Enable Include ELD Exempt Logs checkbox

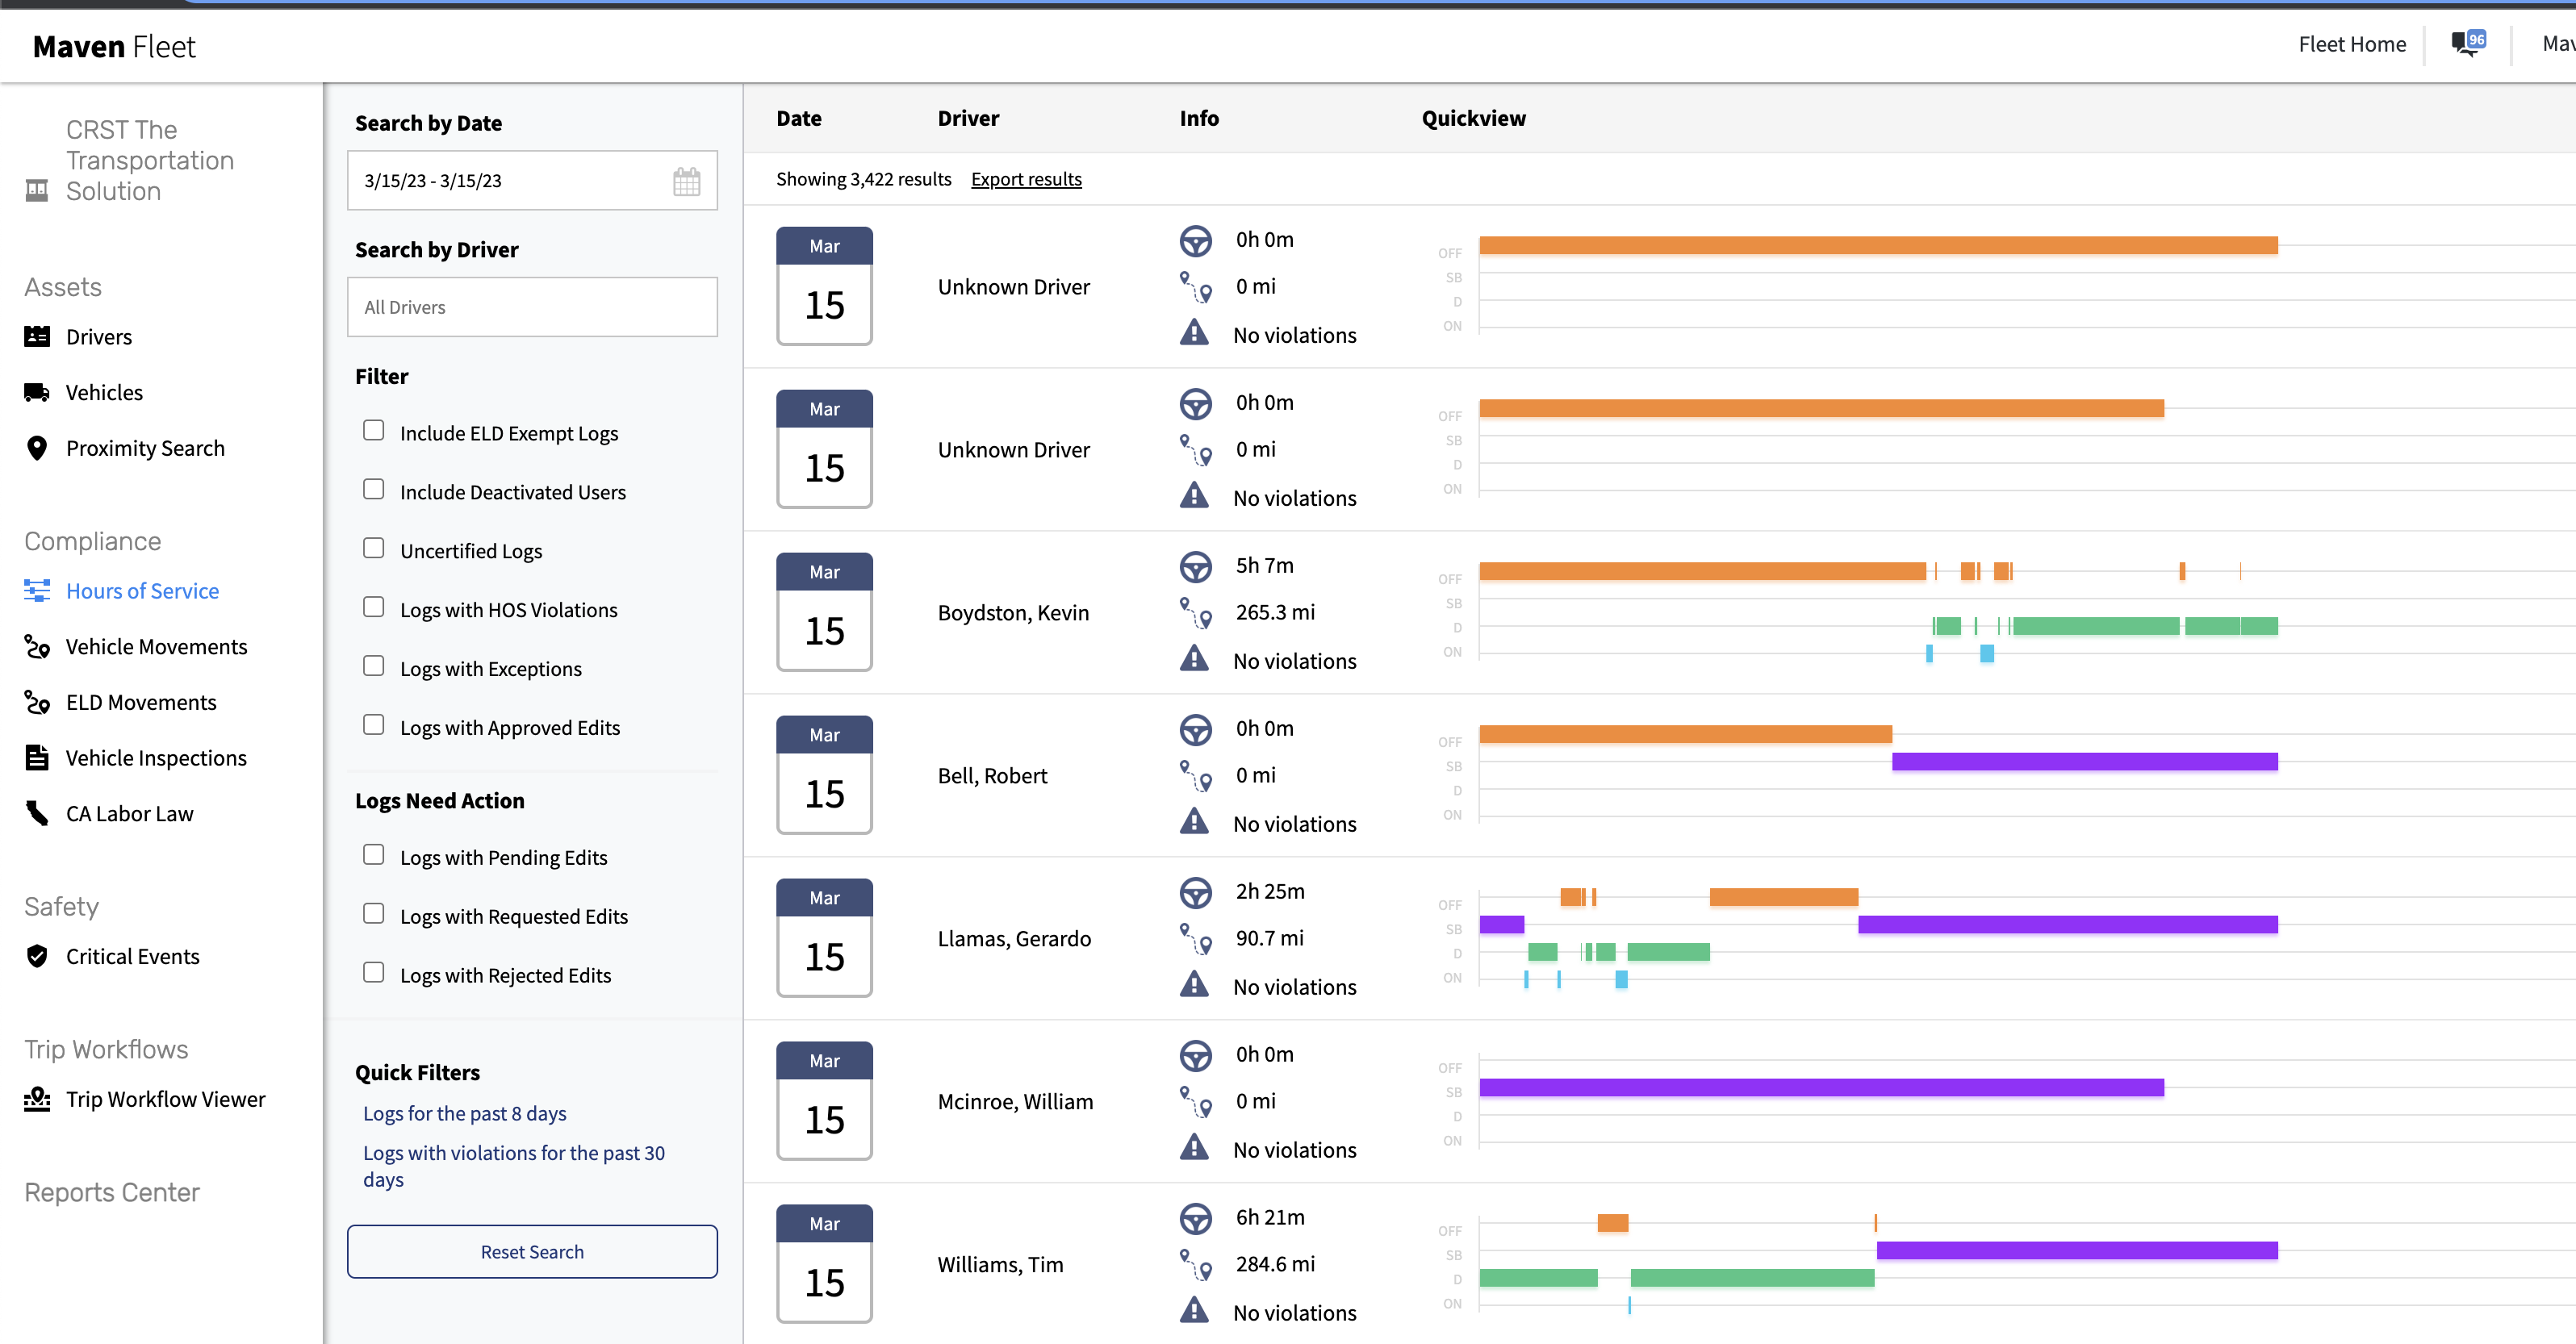pos(373,431)
